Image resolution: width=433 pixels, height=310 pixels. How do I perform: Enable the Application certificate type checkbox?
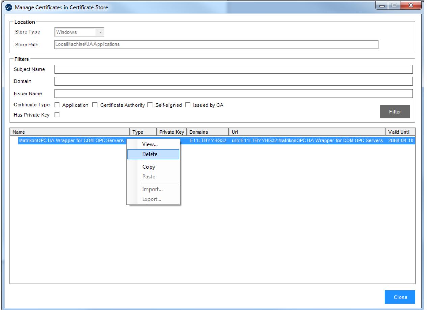(x=57, y=105)
